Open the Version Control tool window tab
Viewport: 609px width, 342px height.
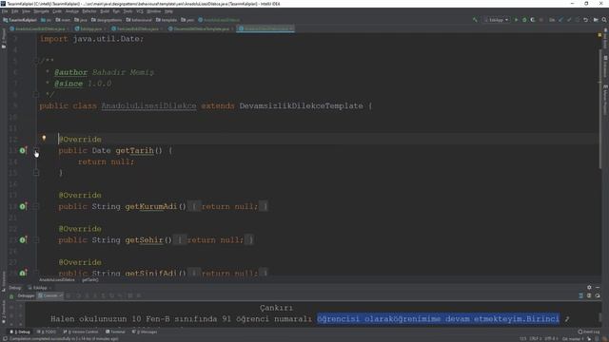(81, 332)
